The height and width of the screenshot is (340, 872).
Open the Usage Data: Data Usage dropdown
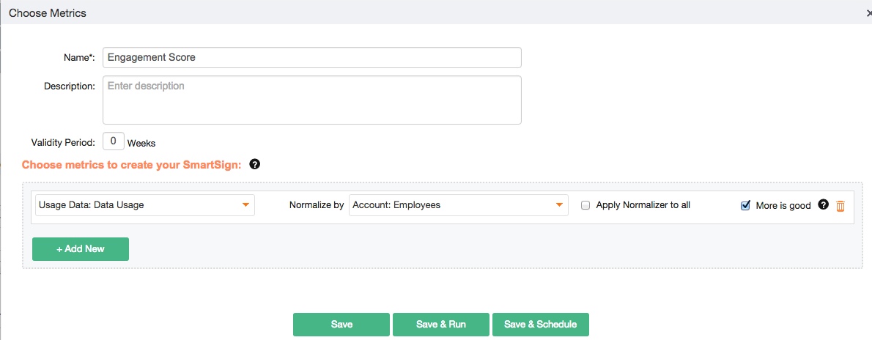click(144, 205)
